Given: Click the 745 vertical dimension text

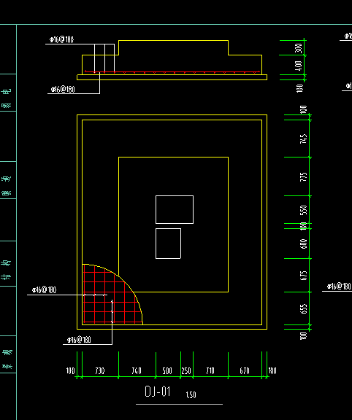Looking at the screenshot, I should pos(304,139).
